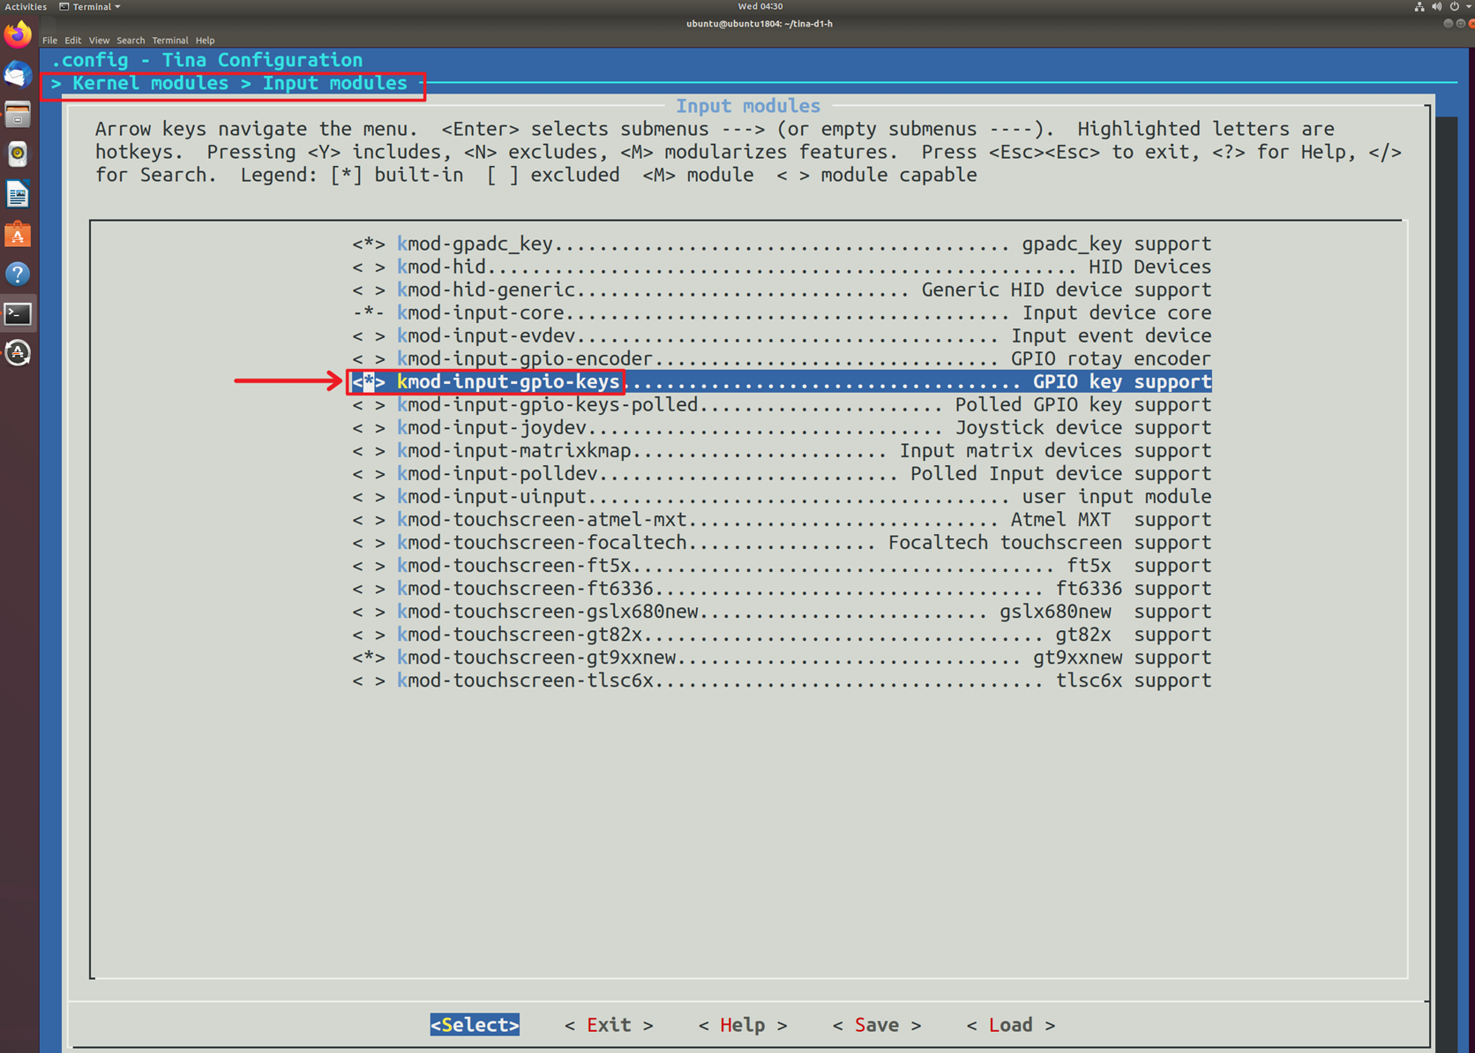Open the Help menu in menubar
Screen dimensions: 1475x1053
click(x=205, y=41)
